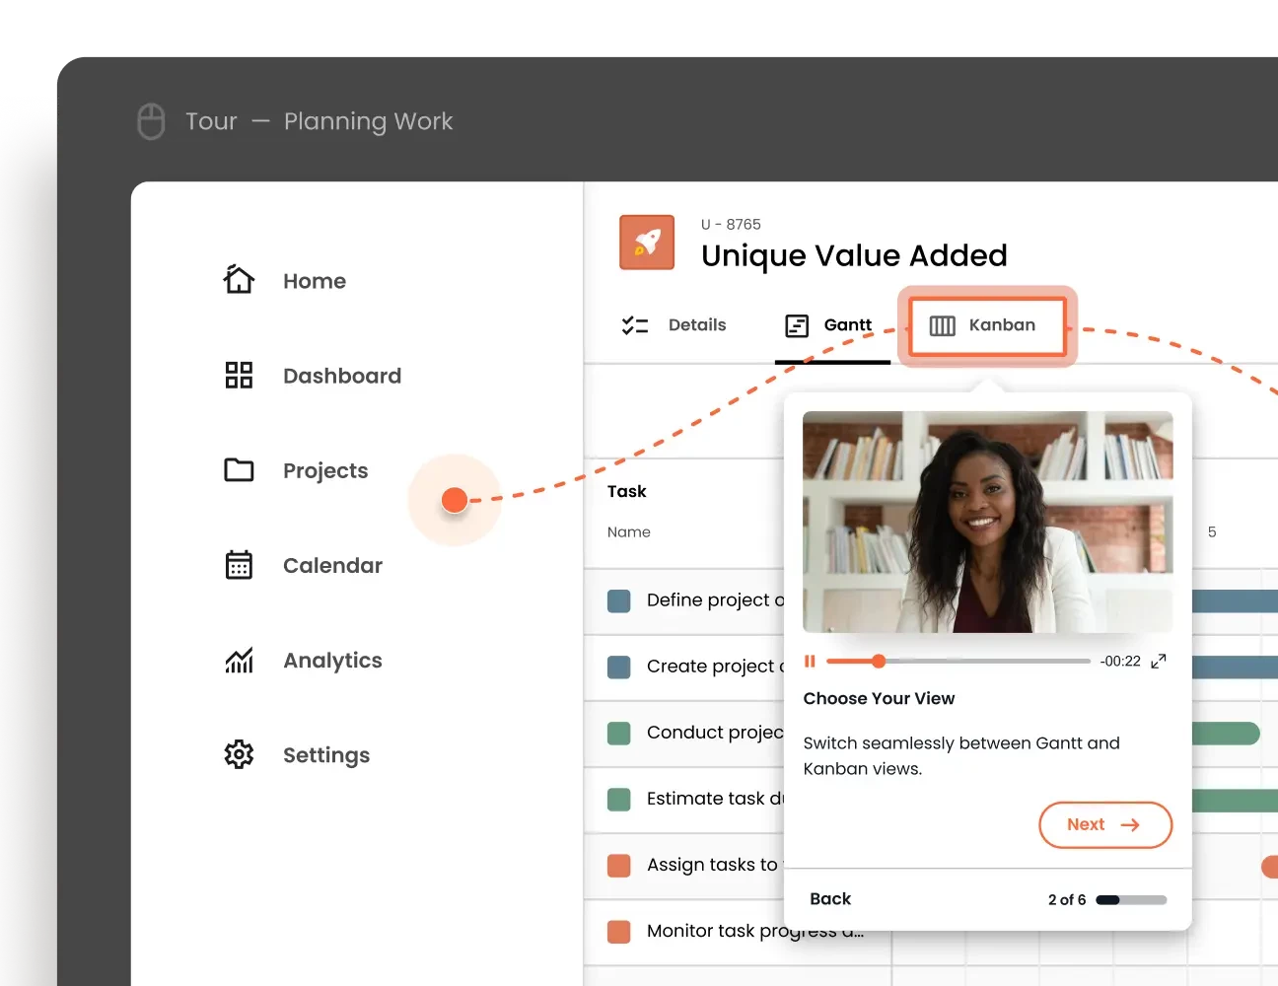Screen dimensions: 1278x986
Task: Click the Unique Value Added title
Action: [x=854, y=255]
